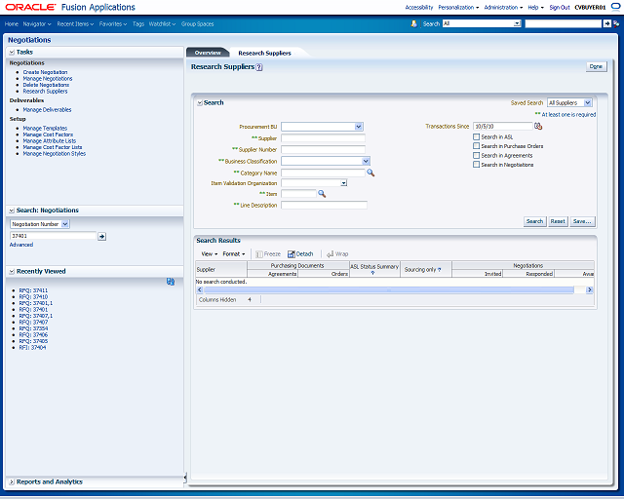Screen dimensions: 624x499
Task: Click the Oracle logo
Action: [30, 7]
